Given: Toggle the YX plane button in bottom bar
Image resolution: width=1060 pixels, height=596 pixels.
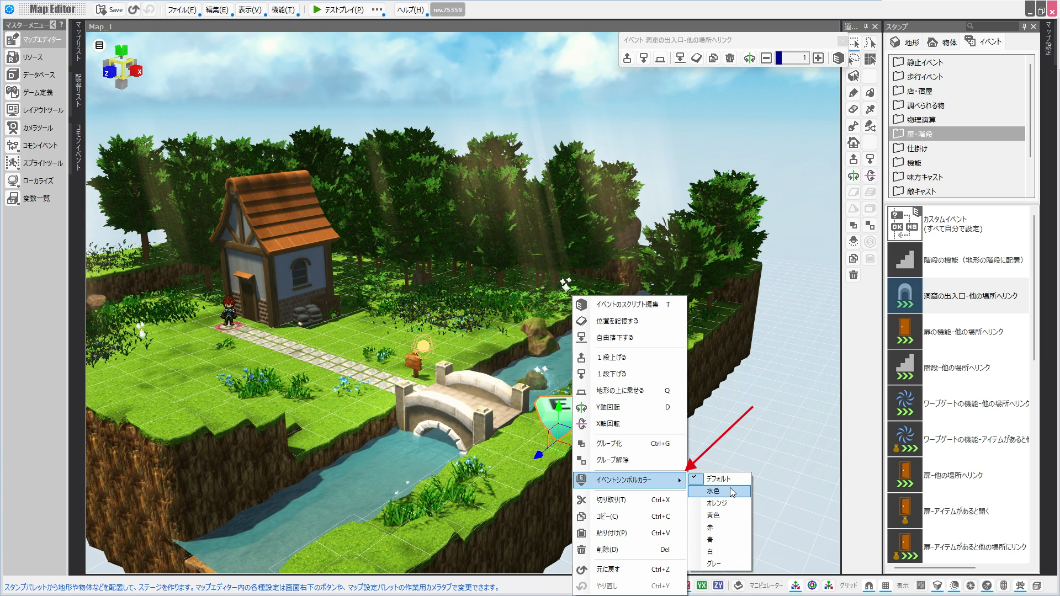Looking at the screenshot, I should coord(702,586).
